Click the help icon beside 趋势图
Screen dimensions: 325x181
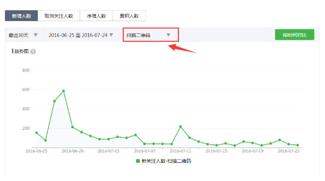coord(33,52)
